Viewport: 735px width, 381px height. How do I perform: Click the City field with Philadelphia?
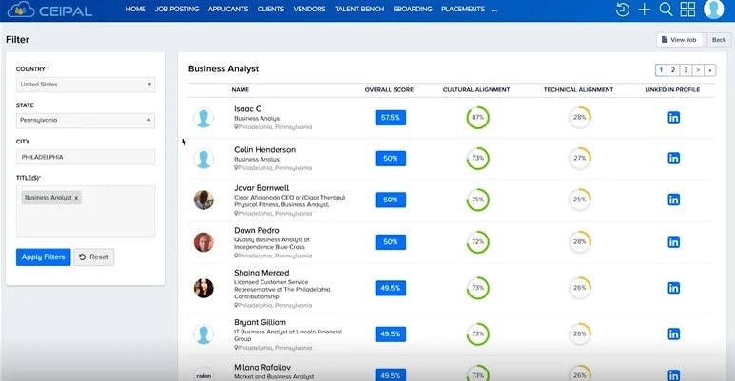[86, 157]
